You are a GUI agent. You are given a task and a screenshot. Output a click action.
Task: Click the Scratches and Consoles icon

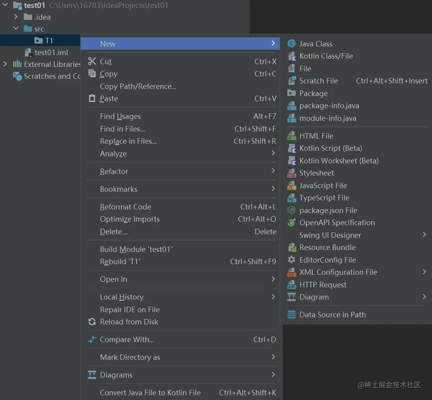coord(17,76)
